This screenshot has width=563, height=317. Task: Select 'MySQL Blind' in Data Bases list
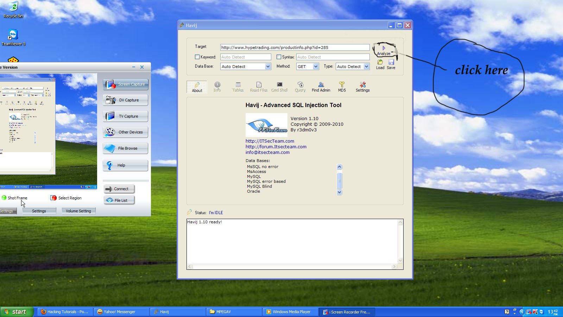(259, 187)
